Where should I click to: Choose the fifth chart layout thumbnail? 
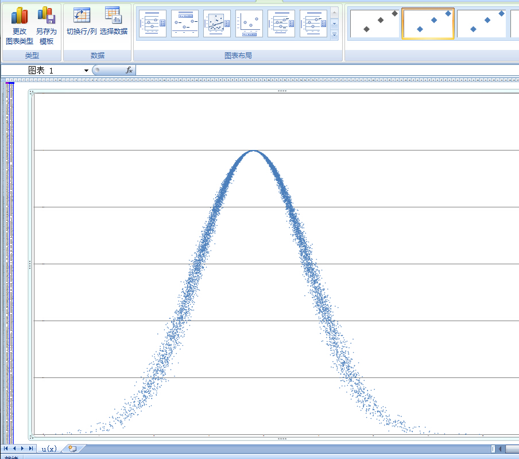(x=281, y=24)
